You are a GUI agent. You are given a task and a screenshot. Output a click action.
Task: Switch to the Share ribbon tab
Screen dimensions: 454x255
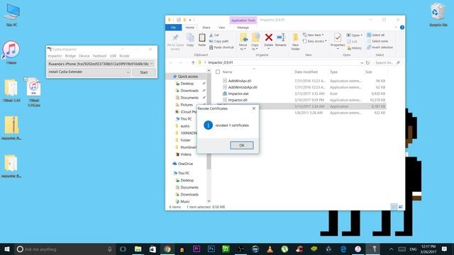pyautogui.click(x=206, y=28)
